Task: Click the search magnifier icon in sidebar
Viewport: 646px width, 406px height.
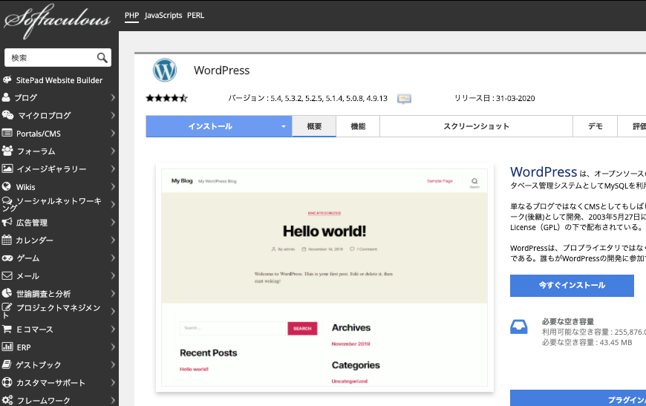Action: [x=102, y=58]
